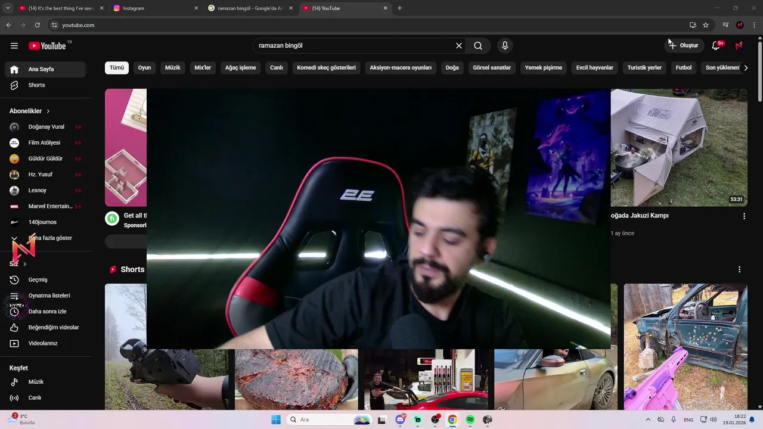Open Chrome profile avatar in toolbar
Screen dimensions: 763x429
[x=740, y=25]
